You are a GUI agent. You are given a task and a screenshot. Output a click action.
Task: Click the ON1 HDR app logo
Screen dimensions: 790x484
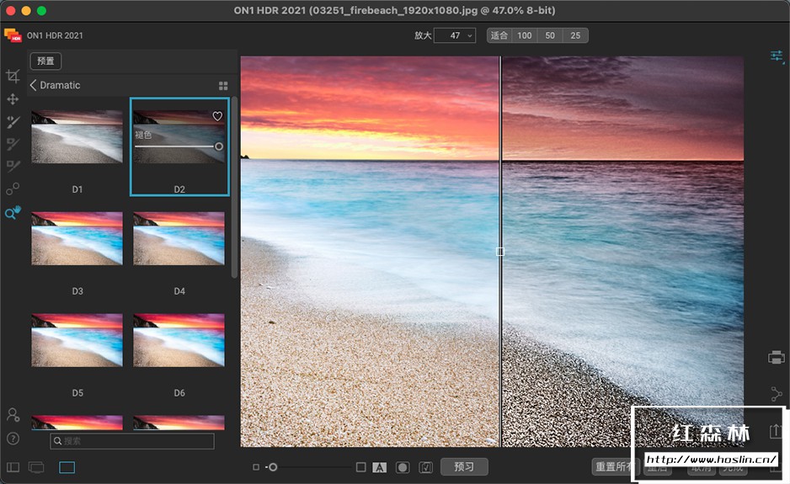tap(13, 35)
